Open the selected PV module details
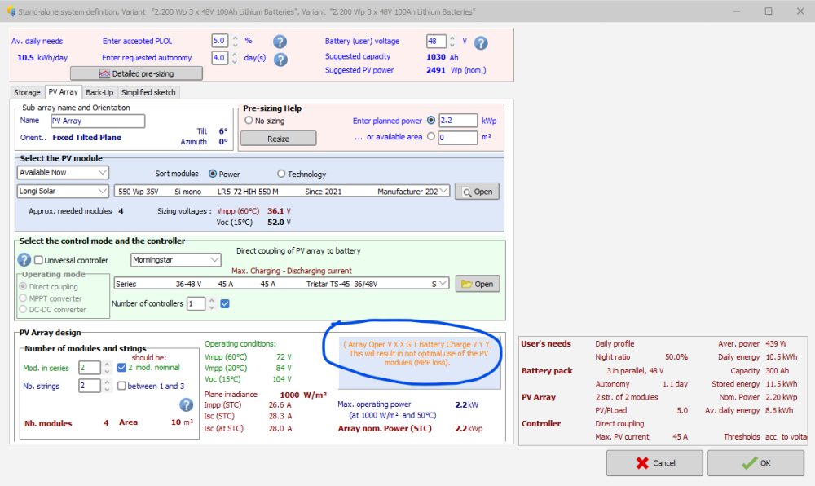 pyautogui.click(x=477, y=192)
